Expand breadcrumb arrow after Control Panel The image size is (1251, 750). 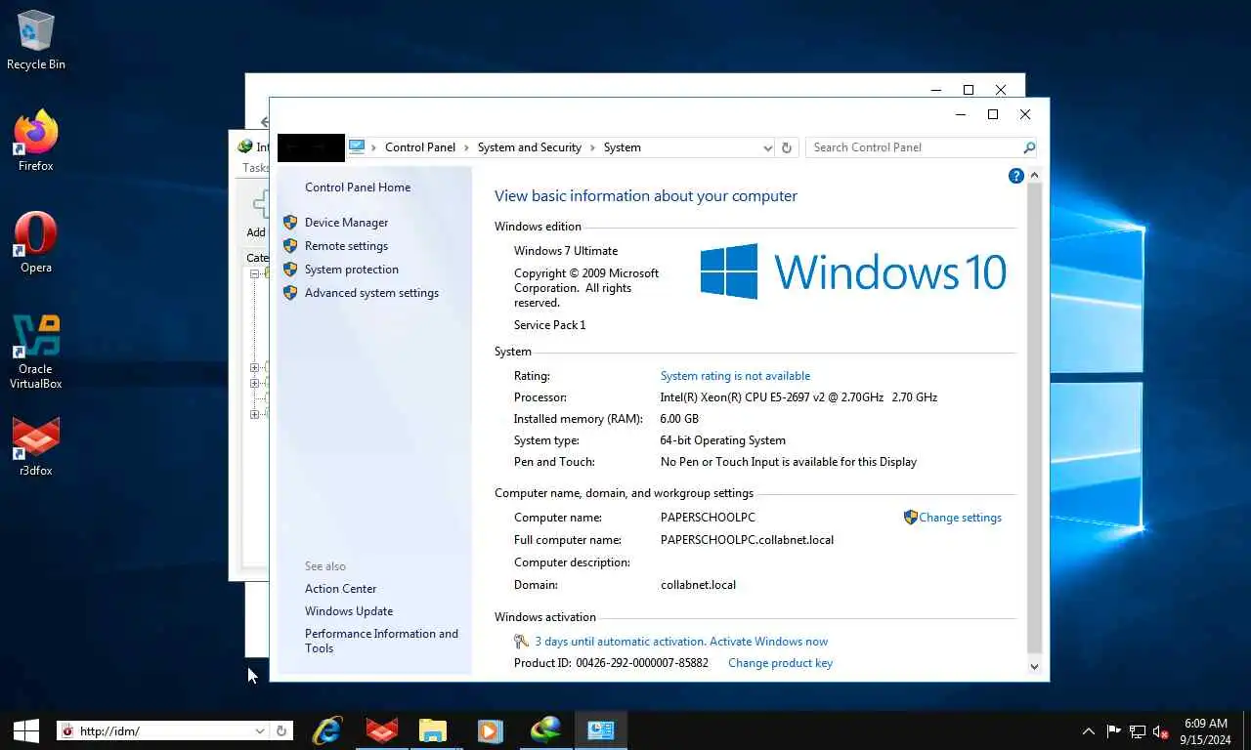point(466,147)
